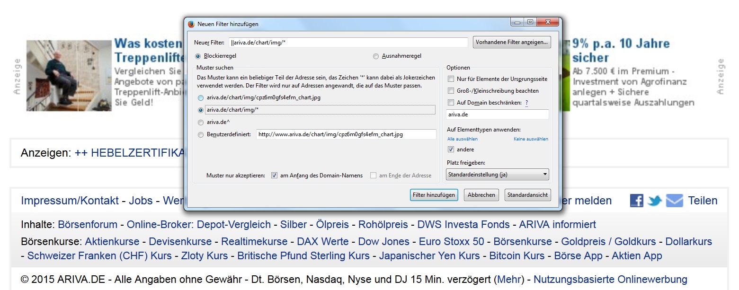Click the Teilen share link
This screenshot has width=739, height=290.
pyautogui.click(x=703, y=201)
